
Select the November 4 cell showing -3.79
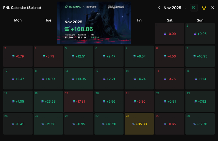[x=48, y=56]
